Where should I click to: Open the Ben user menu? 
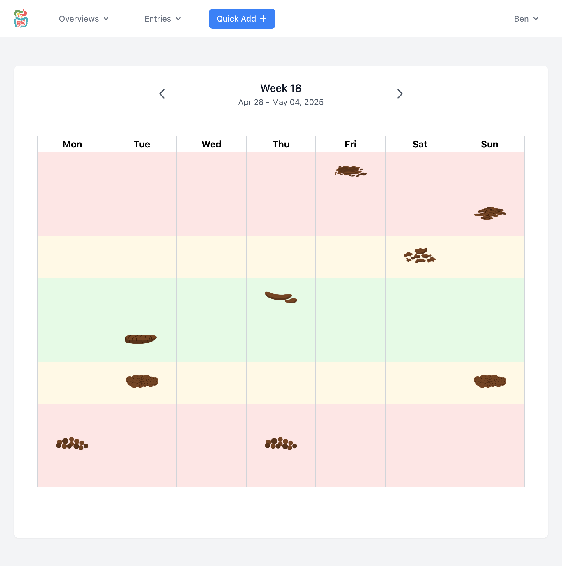[526, 19]
